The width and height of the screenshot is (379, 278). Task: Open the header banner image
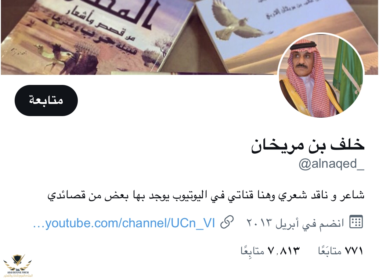point(189,37)
